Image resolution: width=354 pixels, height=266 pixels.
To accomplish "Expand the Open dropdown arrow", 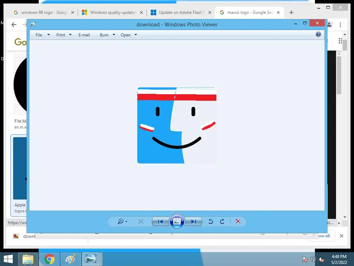I will [136, 35].
